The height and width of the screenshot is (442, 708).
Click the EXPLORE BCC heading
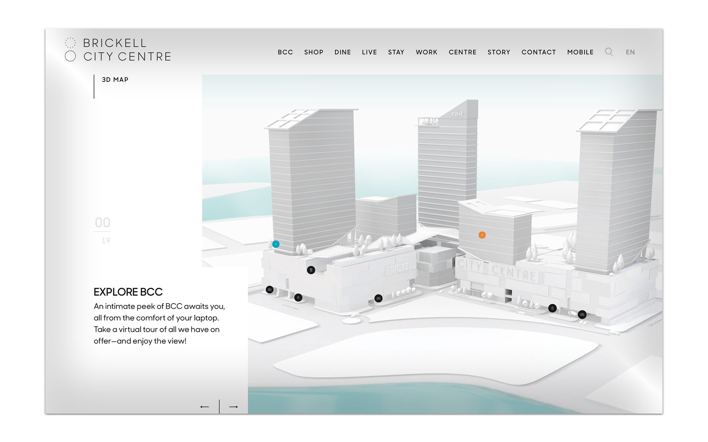pyautogui.click(x=128, y=292)
